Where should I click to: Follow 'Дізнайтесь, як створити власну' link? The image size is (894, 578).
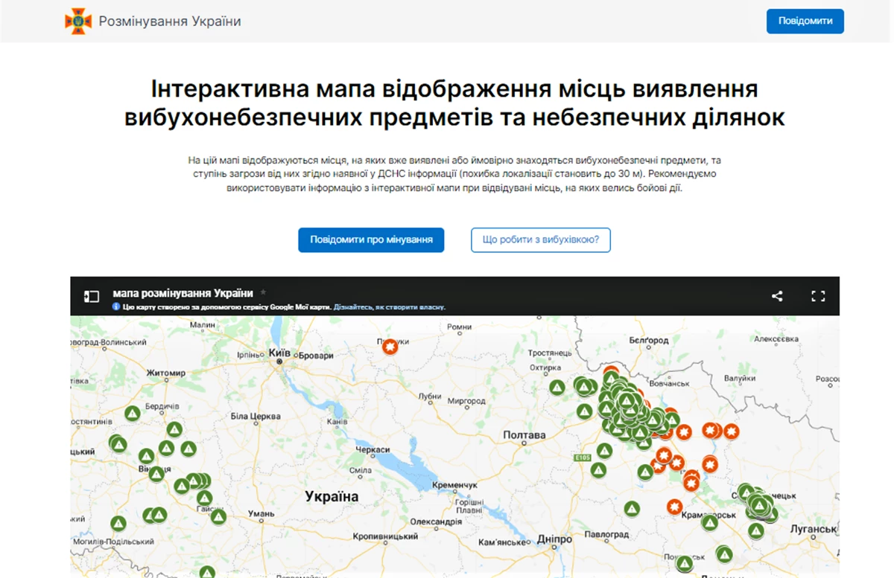[x=390, y=306]
